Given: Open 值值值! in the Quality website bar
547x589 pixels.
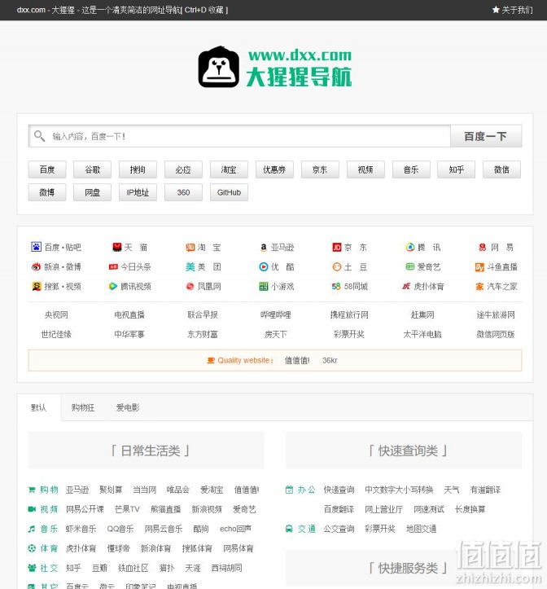Looking at the screenshot, I should [297, 360].
